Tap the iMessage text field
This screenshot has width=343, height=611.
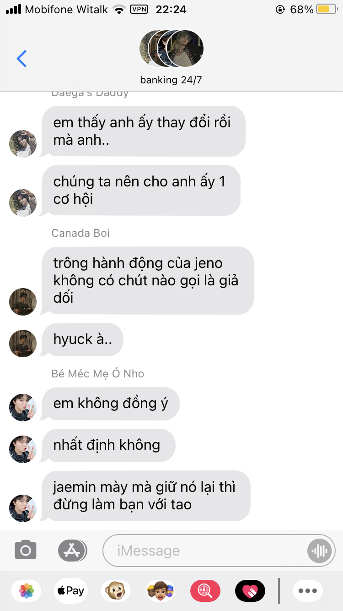click(x=219, y=551)
